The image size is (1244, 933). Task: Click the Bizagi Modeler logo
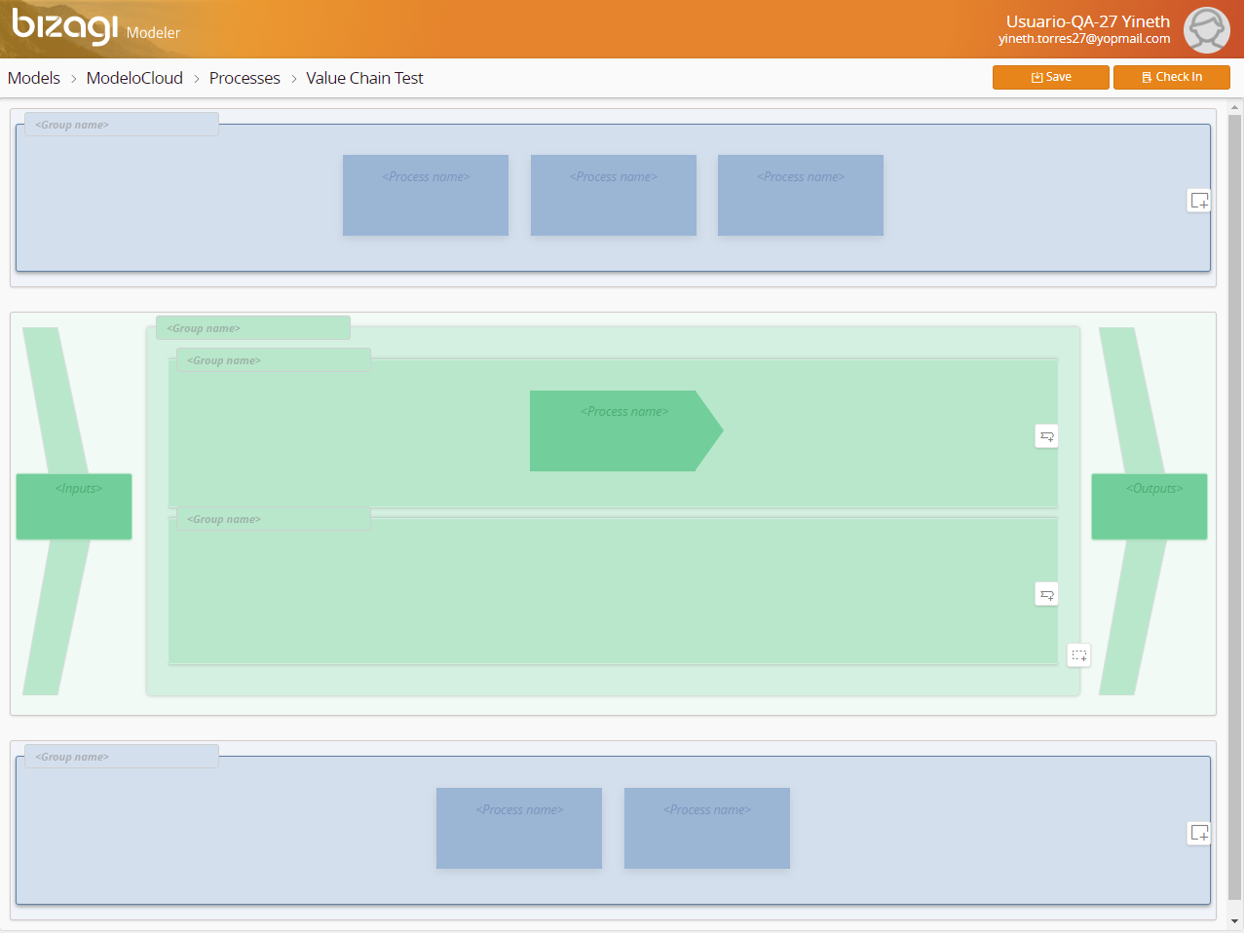(x=94, y=28)
